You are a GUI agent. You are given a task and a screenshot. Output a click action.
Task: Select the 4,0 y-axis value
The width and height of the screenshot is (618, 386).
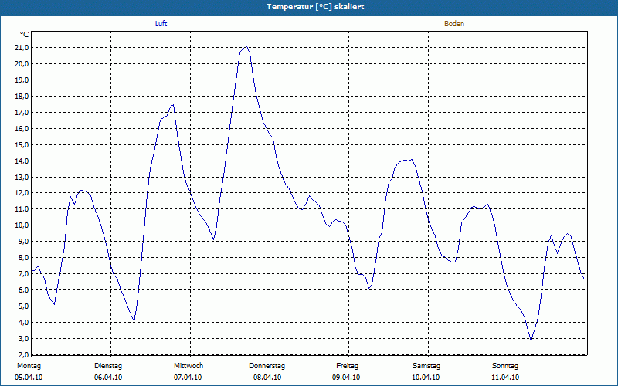23,322
